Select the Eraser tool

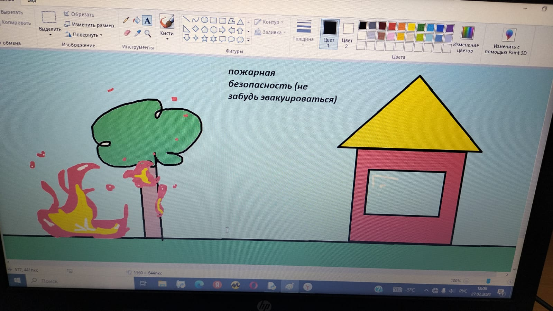tap(127, 33)
